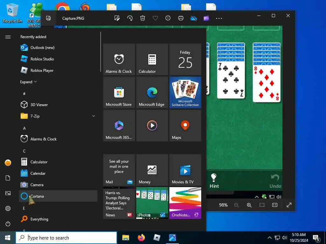Click the taskbar search box

[x=66, y=238]
